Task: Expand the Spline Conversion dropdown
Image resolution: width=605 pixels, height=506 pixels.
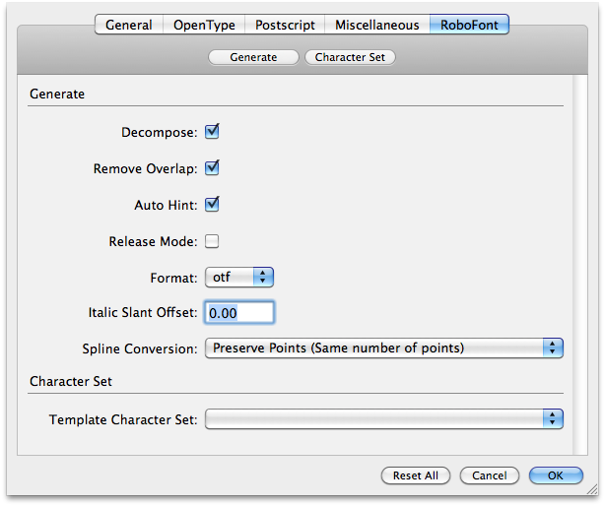Action: point(384,348)
